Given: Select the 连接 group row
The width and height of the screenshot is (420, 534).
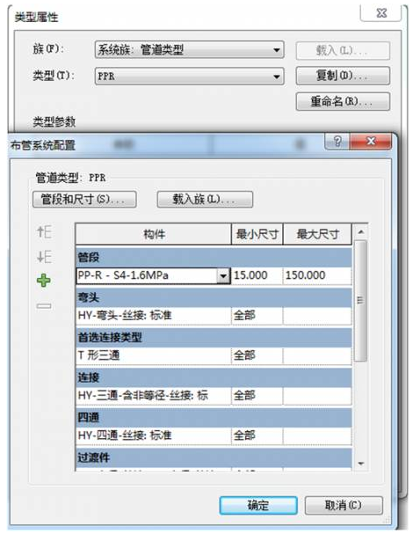Looking at the screenshot, I should [x=214, y=377].
